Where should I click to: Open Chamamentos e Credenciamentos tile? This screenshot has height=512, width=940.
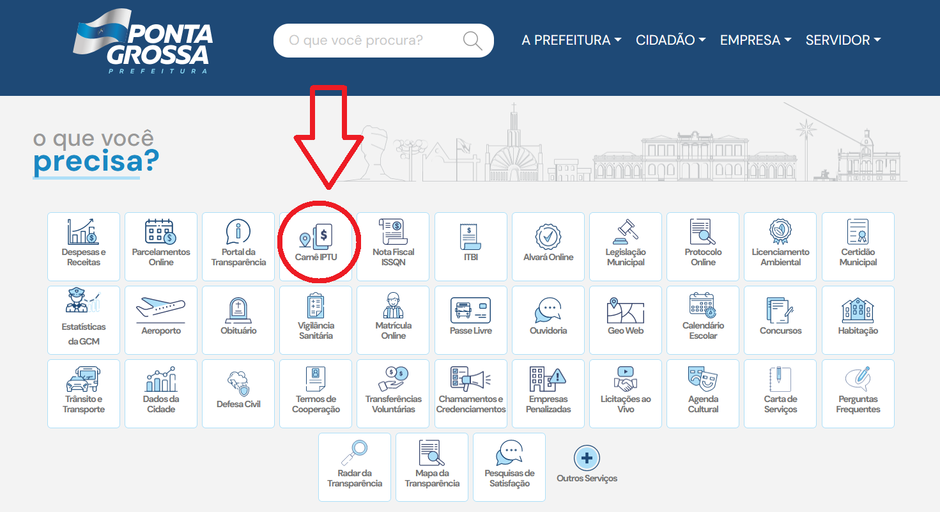click(471, 394)
